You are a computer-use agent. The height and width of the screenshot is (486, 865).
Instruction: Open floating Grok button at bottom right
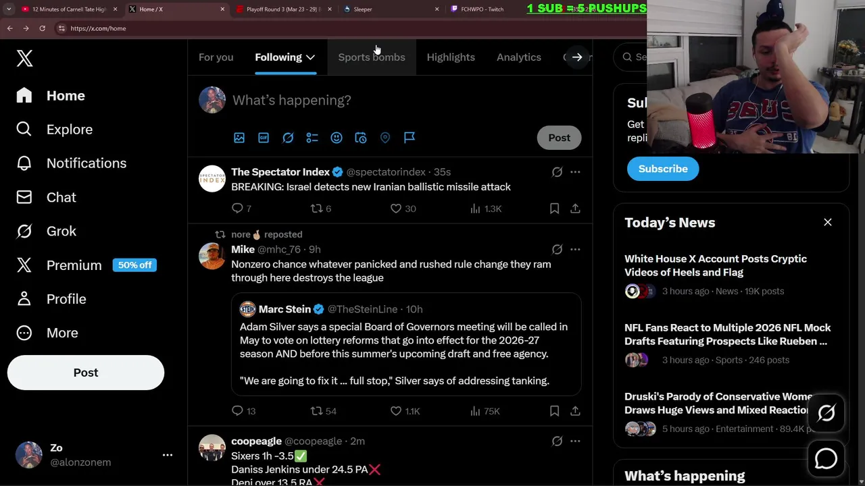tap(826, 413)
